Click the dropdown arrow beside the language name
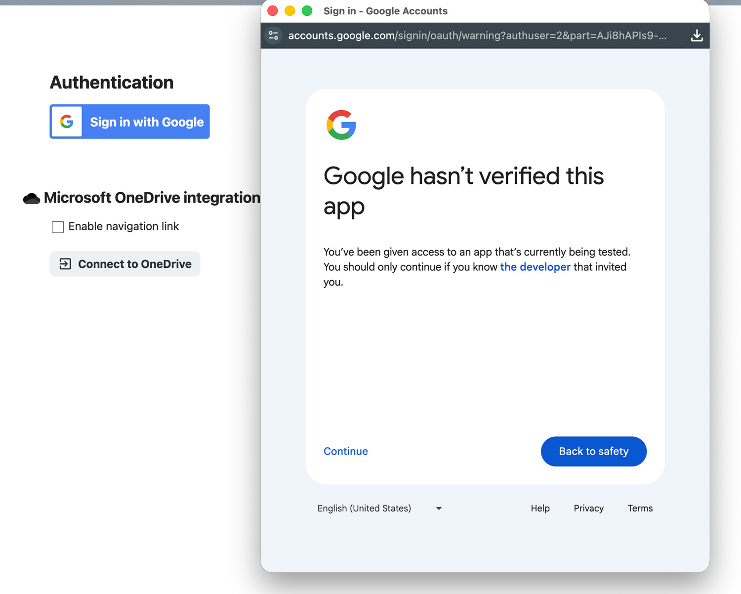 point(438,508)
